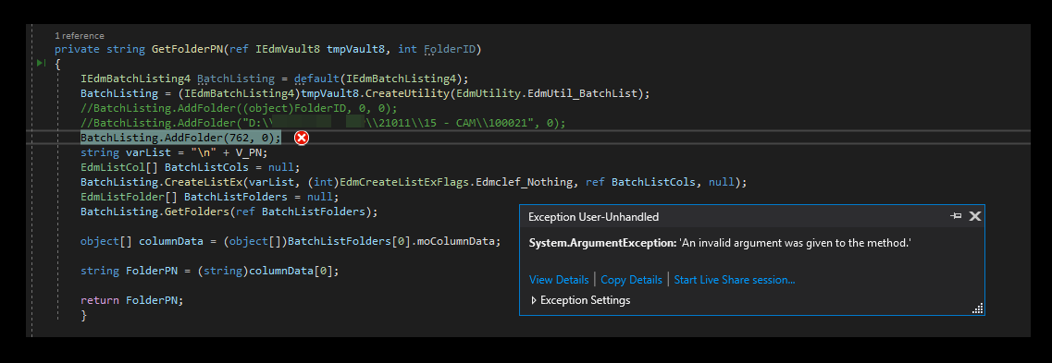
Task: Click 'string FolderPN' assignment line
Action: pos(210,271)
